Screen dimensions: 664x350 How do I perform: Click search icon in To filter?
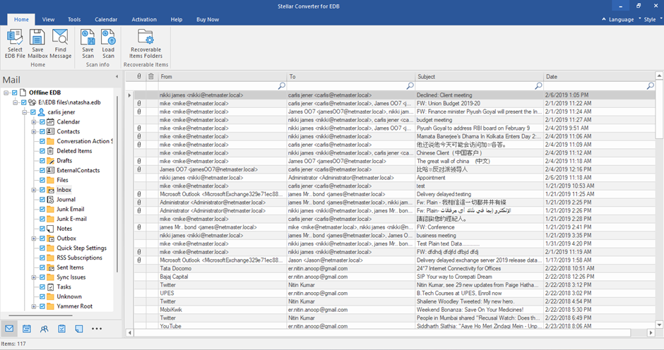410,86
